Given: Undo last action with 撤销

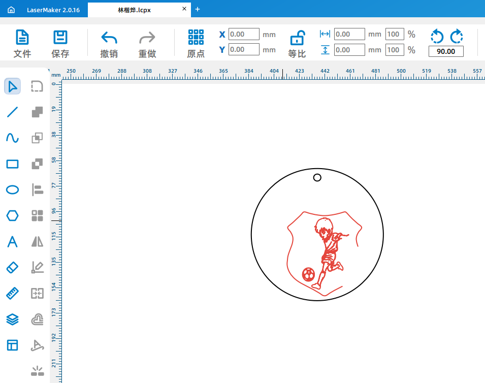Looking at the screenshot, I should pos(109,44).
